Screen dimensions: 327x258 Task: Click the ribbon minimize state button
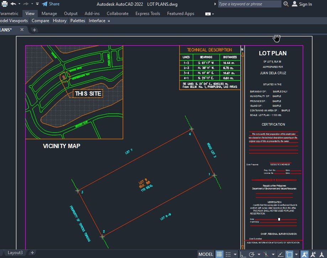click(x=208, y=14)
